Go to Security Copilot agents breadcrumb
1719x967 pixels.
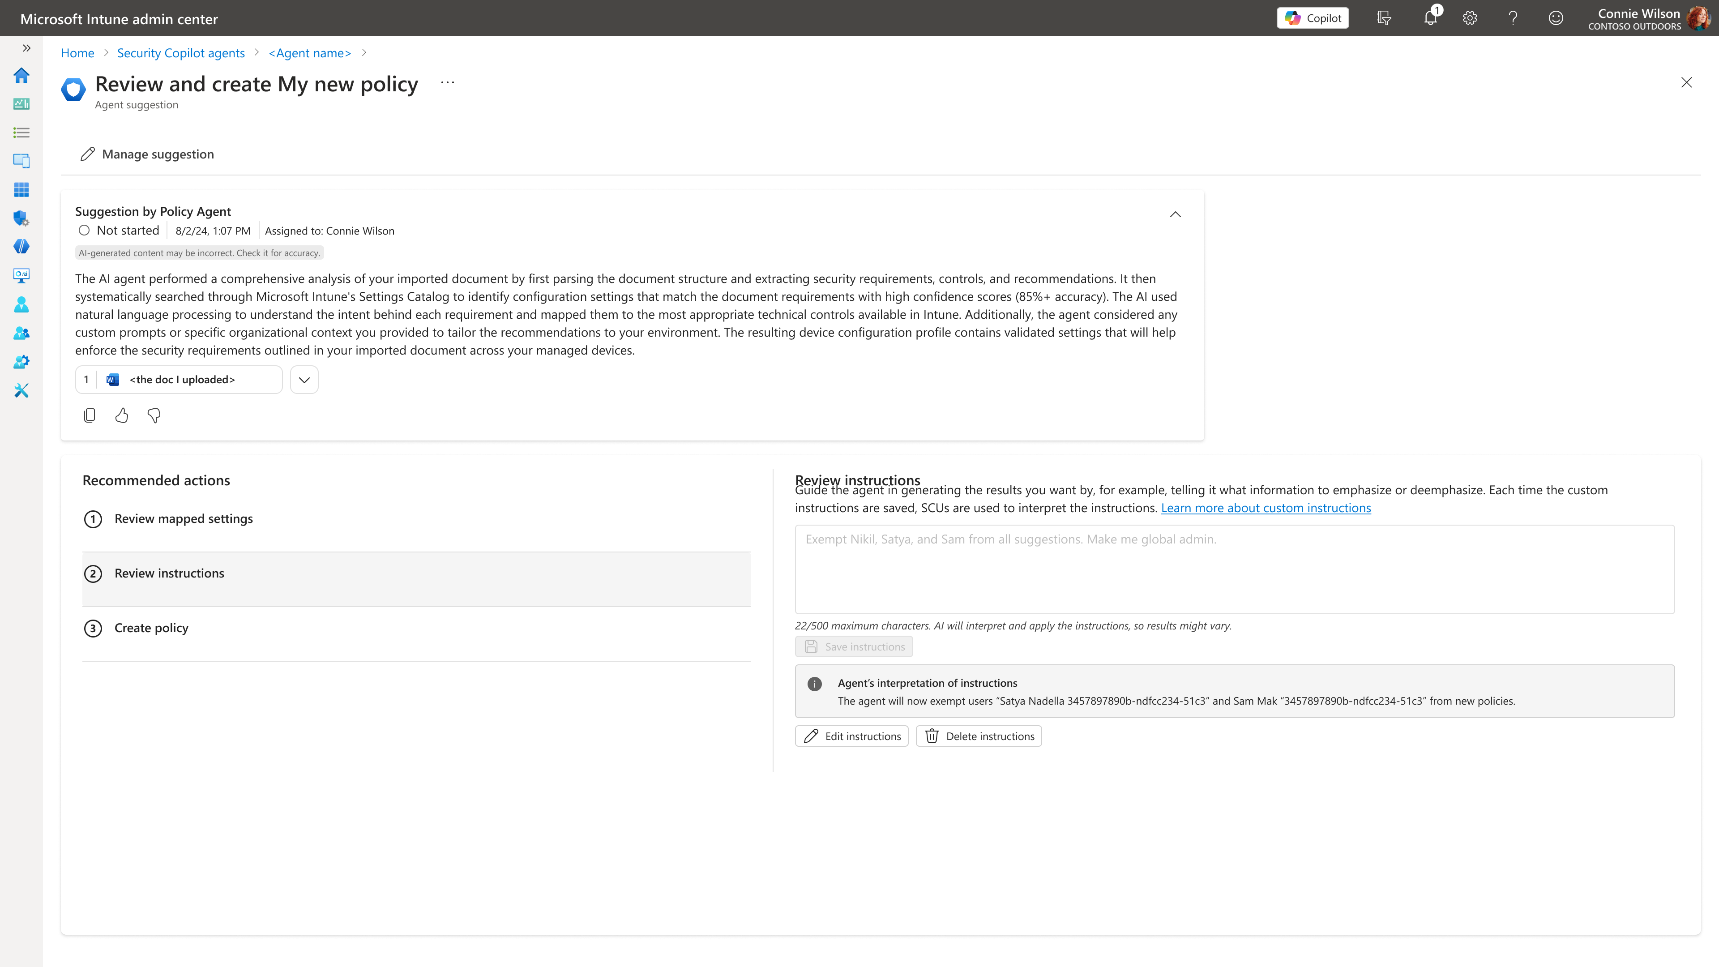[x=181, y=53]
